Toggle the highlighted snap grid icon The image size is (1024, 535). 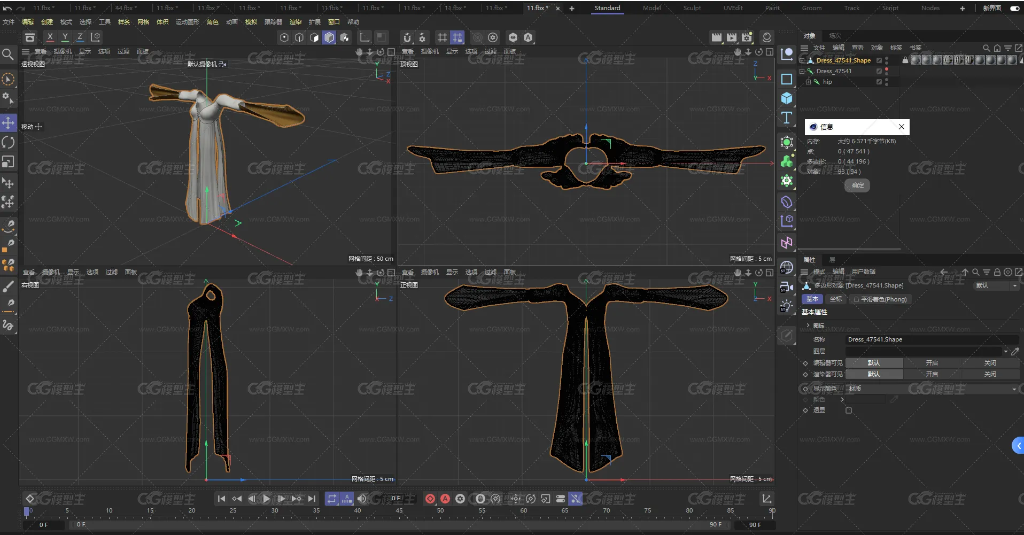[457, 37]
